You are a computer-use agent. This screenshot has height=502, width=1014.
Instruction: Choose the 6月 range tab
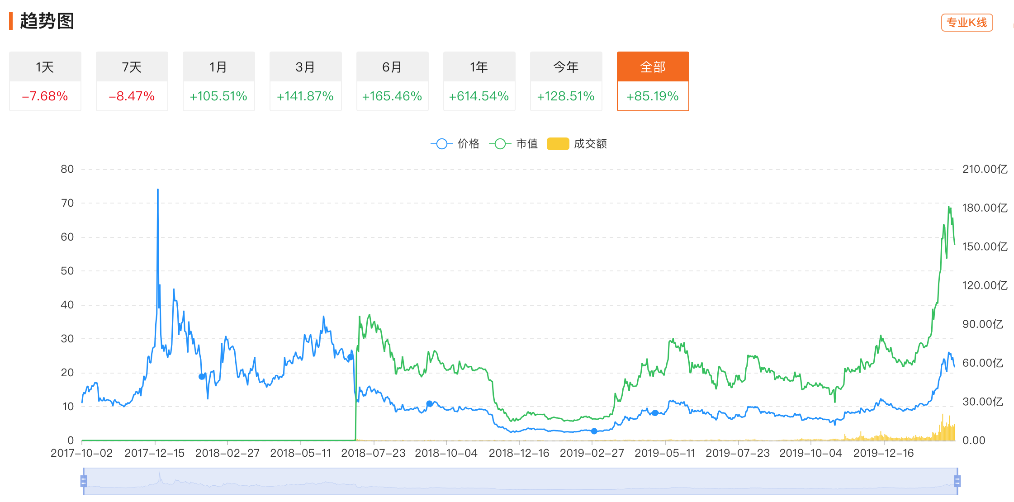(x=392, y=67)
